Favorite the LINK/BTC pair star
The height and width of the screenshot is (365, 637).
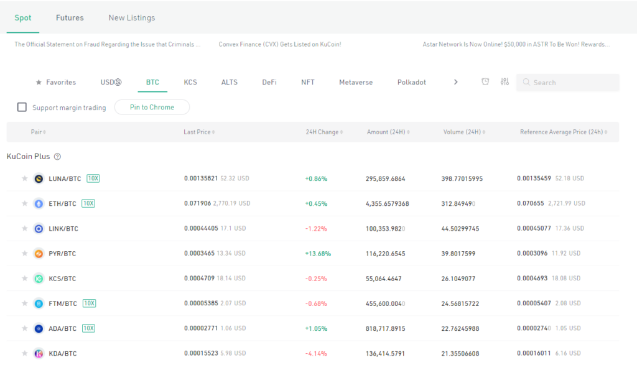pyautogui.click(x=23, y=228)
